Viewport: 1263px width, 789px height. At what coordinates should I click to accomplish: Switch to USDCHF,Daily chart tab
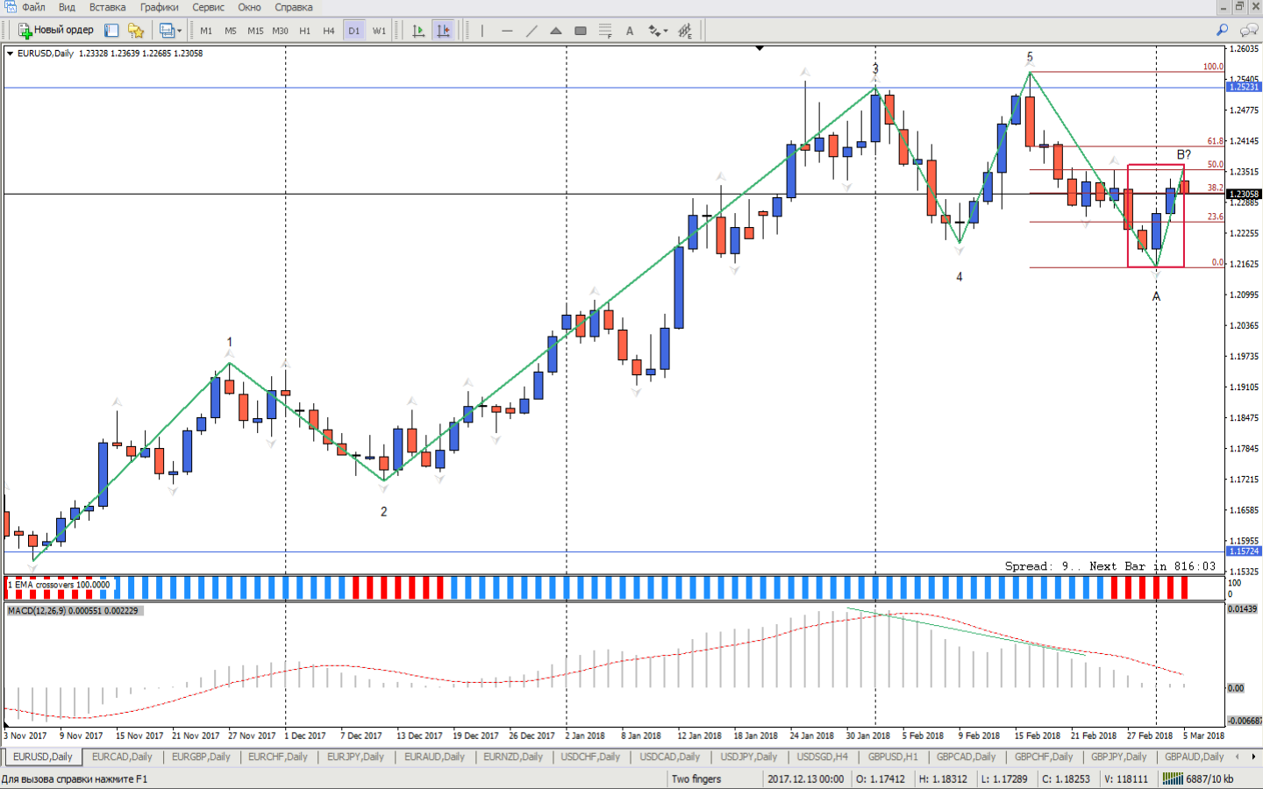pos(590,757)
